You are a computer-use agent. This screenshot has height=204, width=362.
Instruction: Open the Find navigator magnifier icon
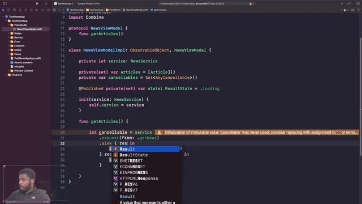[20, 10]
